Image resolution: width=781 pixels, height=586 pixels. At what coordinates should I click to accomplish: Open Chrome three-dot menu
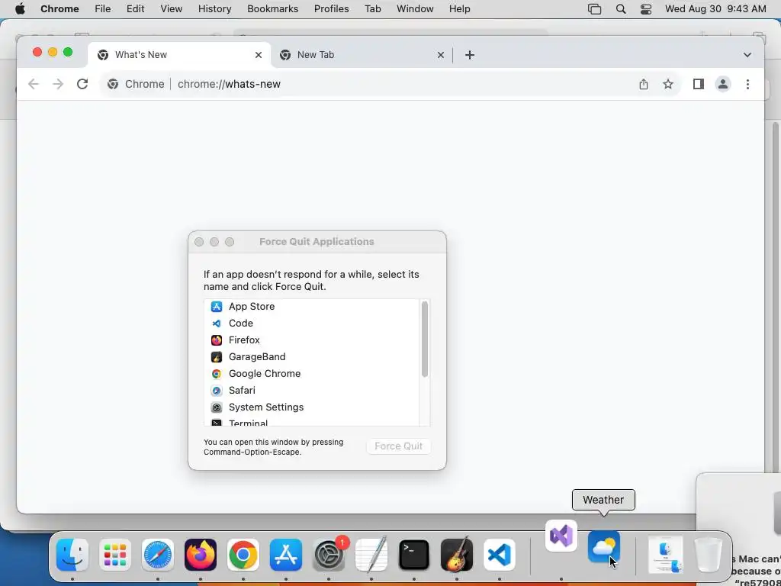[747, 84]
